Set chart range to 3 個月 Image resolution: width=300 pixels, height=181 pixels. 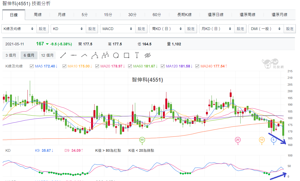point(11,55)
